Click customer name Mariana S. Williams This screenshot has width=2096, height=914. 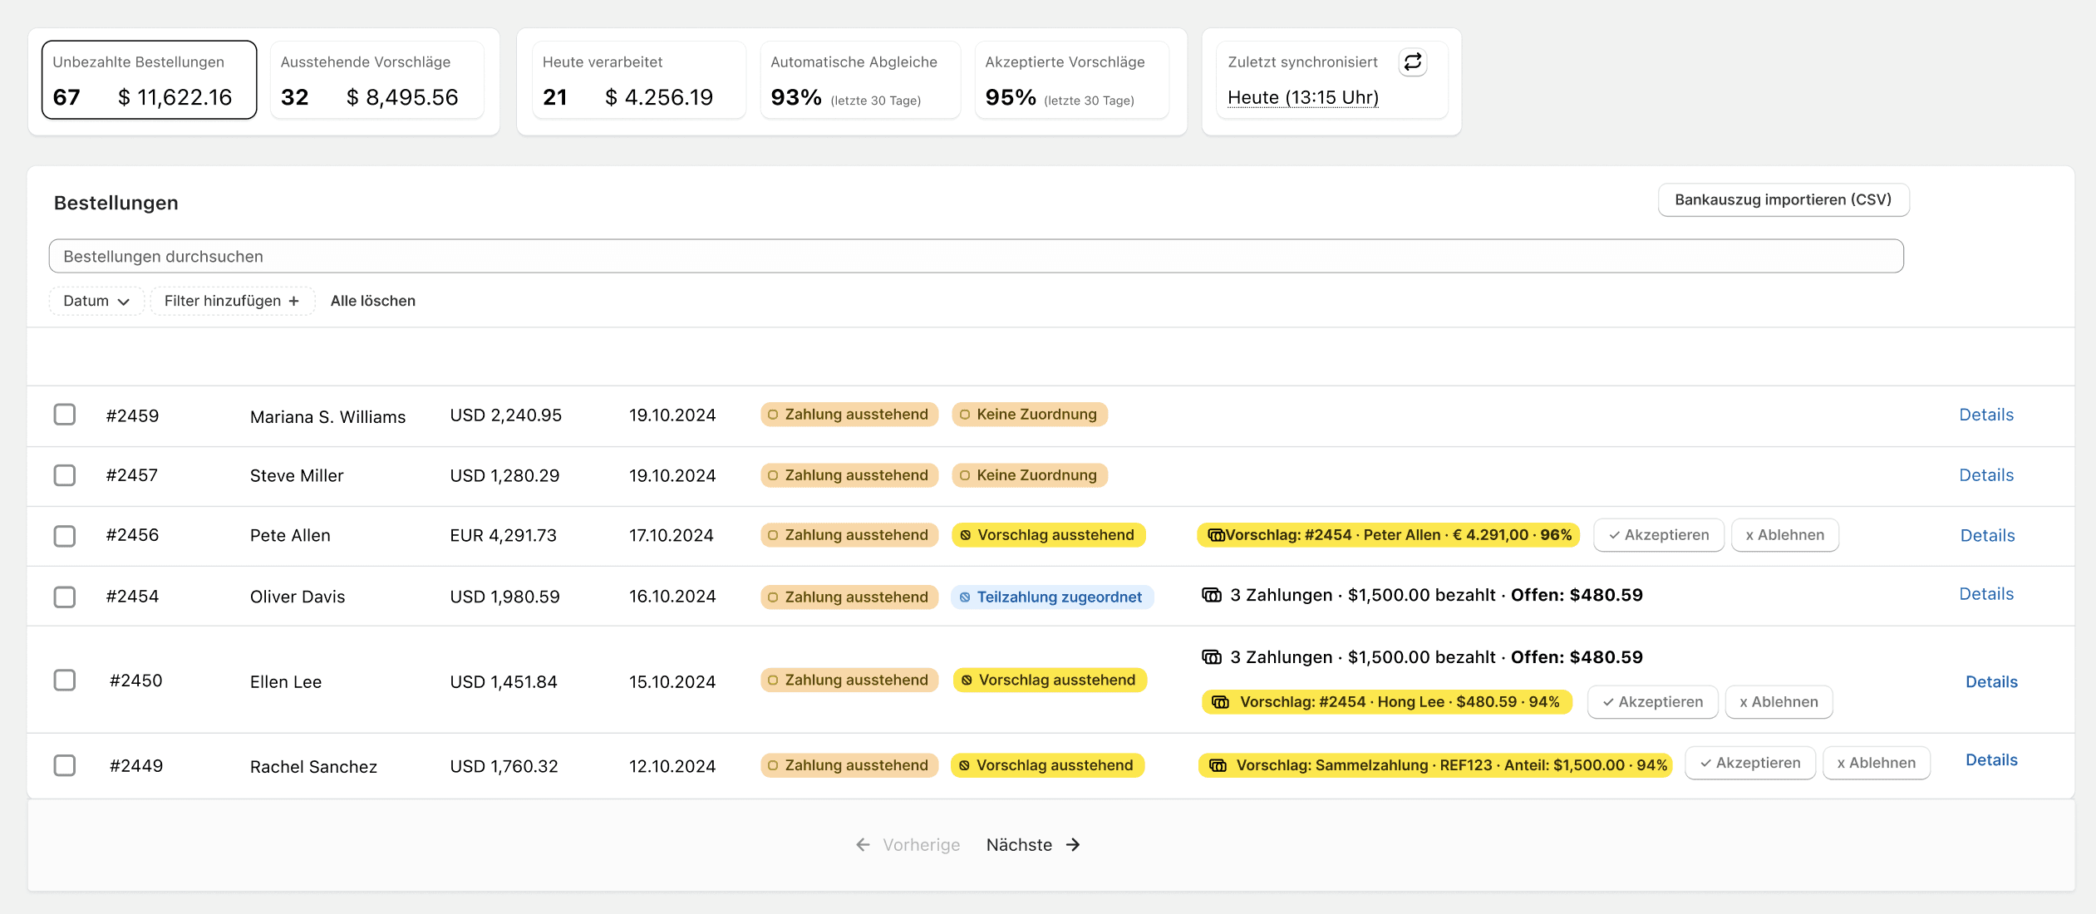coord(327,416)
